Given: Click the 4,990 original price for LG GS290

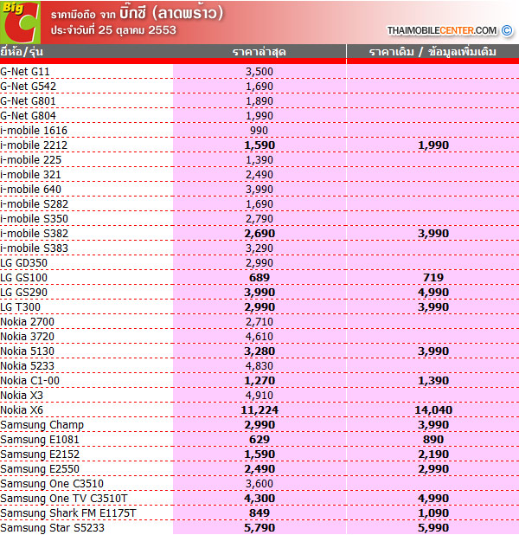Looking at the screenshot, I should [433, 292].
